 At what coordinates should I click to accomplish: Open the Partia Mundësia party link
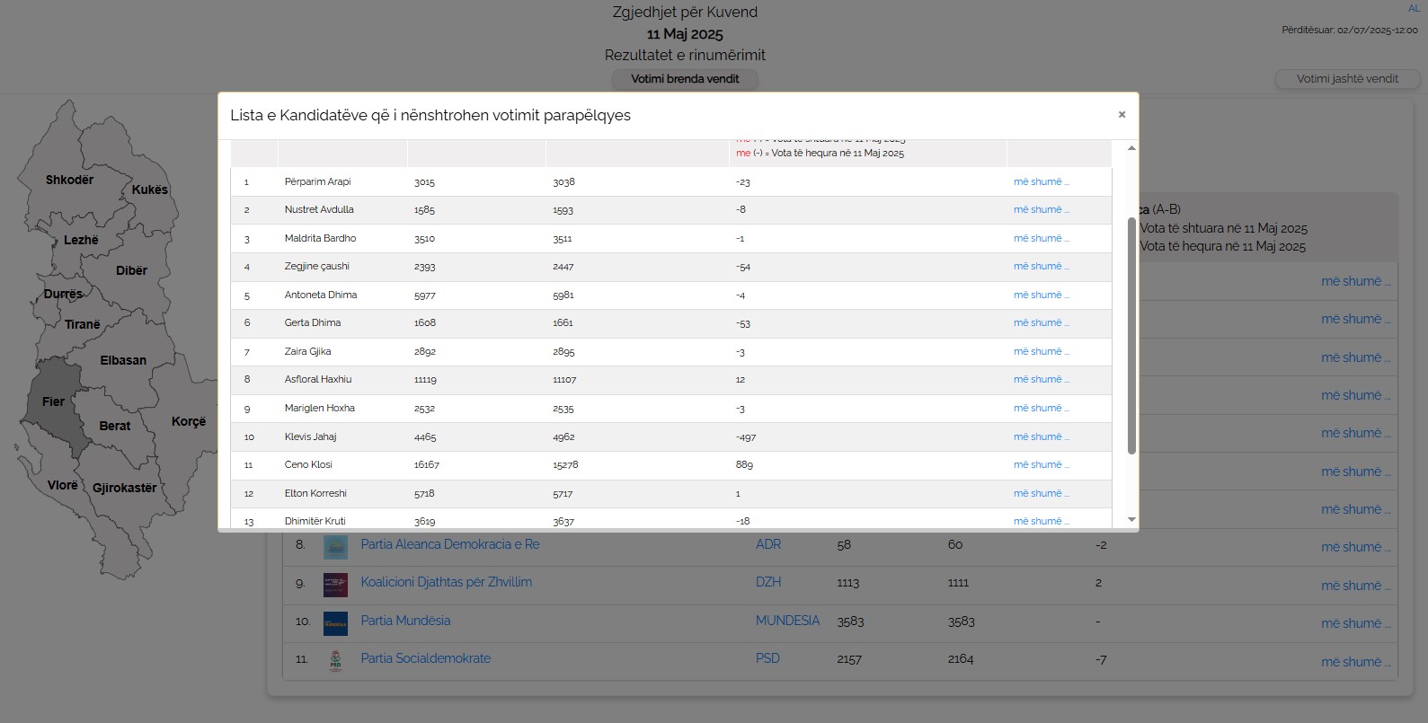coord(405,621)
